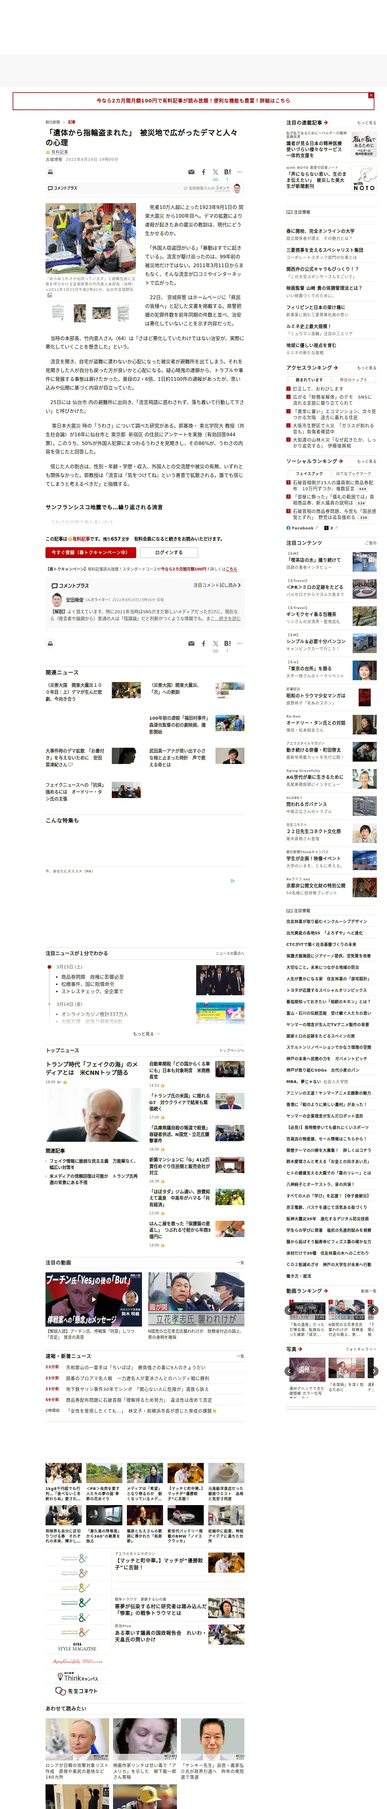Open アクセスランキング arrow heading
Viewport: 387px width, 1809px height.
point(312,367)
